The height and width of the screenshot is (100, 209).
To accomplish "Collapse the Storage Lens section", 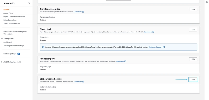I will 2,39.
